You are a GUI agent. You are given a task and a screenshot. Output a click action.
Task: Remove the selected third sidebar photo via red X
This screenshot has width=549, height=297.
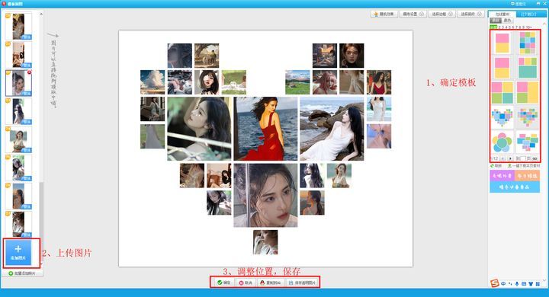point(29,72)
